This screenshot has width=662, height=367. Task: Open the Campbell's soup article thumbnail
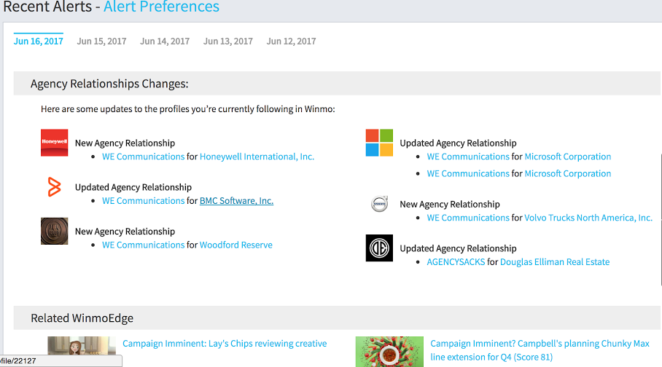tap(389, 352)
